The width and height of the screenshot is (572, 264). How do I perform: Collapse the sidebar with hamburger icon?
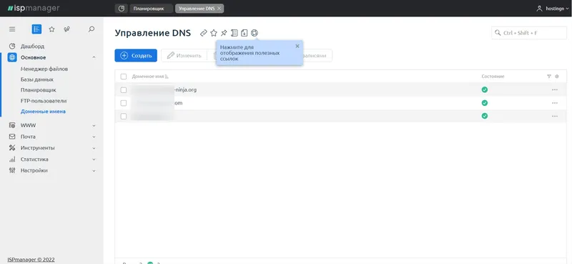tap(12, 29)
